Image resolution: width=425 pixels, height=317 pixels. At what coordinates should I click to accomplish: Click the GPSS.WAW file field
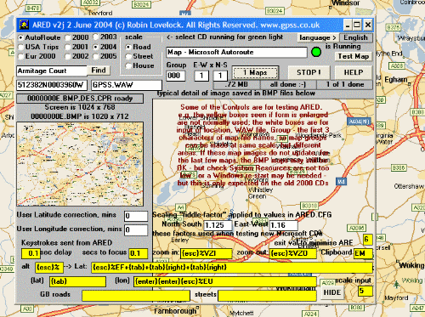click(x=127, y=85)
